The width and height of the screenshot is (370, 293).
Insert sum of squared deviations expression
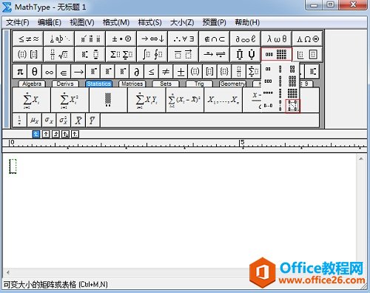click(x=185, y=100)
